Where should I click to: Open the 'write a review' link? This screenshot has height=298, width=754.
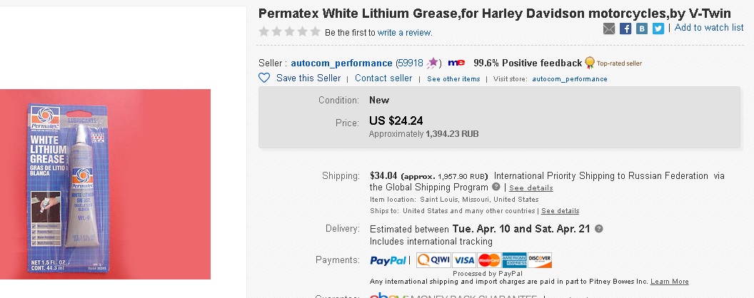coord(405,32)
